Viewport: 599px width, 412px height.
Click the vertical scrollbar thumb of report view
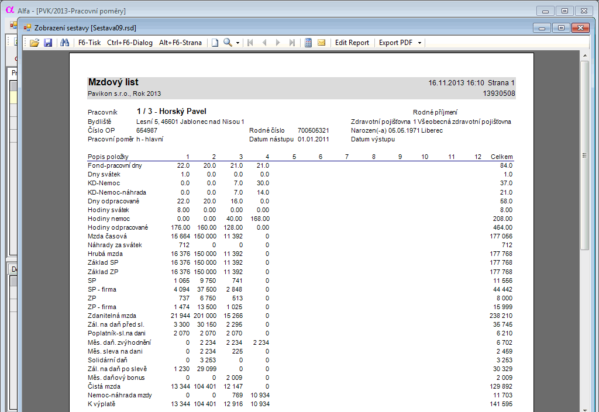pyautogui.click(x=584, y=155)
